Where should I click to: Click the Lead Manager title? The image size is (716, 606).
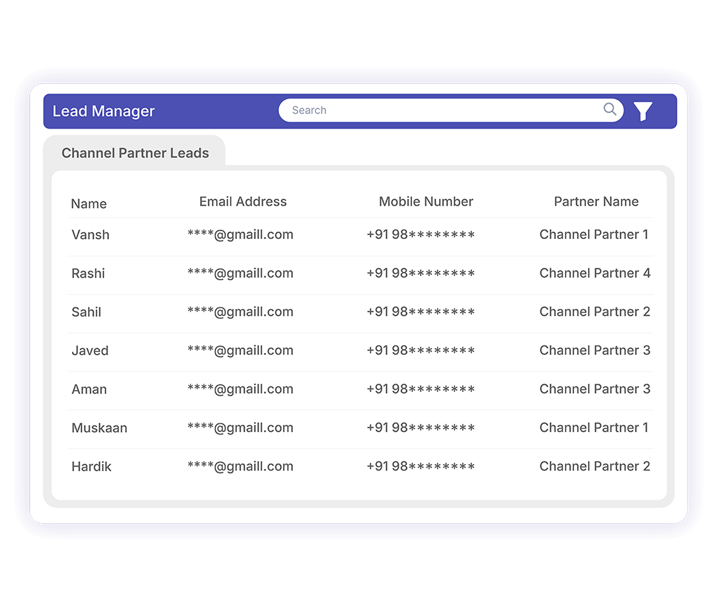[103, 110]
